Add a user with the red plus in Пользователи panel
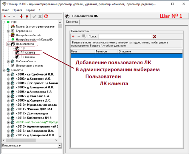The image size is (189, 154). pyautogui.click(x=73, y=36)
